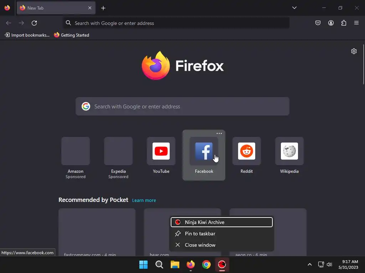Go back with the toolbar back arrow
Image resolution: width=365 pixels, height=273 pixels.
click(x=9, y=23)
